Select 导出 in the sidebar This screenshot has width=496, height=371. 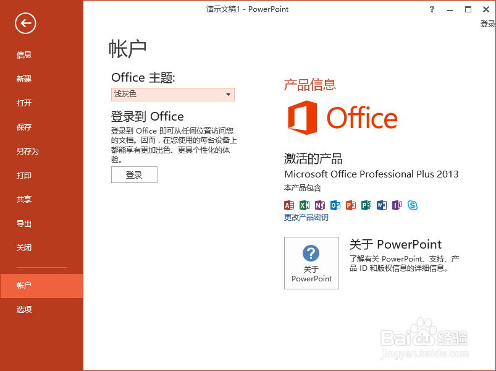click(41, 224)
